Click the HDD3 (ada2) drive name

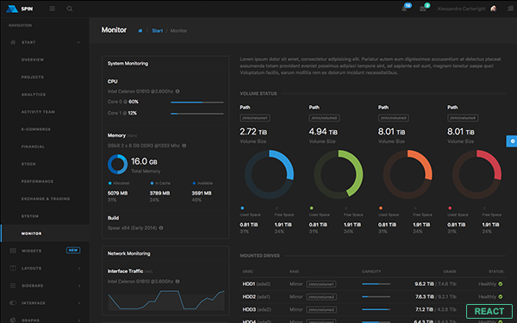(x=257, y=309)
